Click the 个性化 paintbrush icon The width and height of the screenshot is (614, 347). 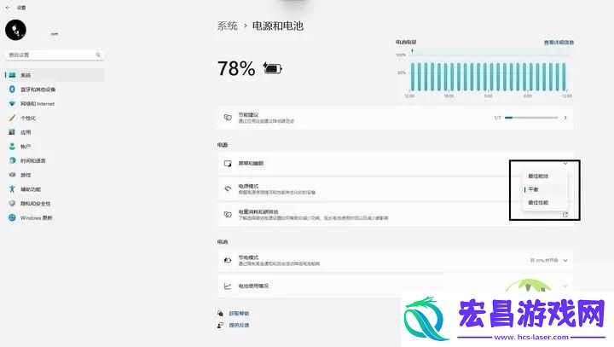12,118
